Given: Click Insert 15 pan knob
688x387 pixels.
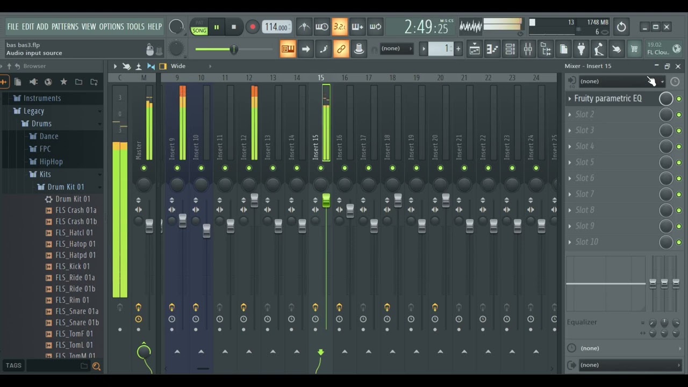Looking at the screenshot, I should click(321, 184).
